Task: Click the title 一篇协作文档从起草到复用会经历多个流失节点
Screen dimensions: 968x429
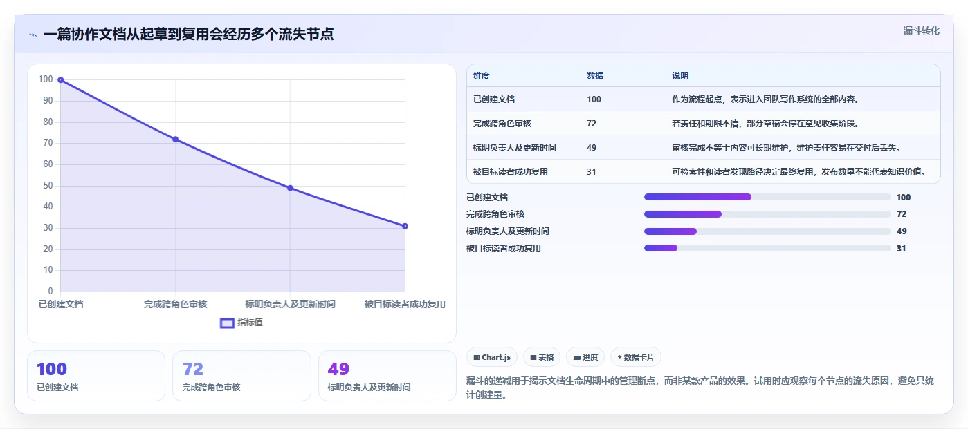Action: click(x=188, y=35)
